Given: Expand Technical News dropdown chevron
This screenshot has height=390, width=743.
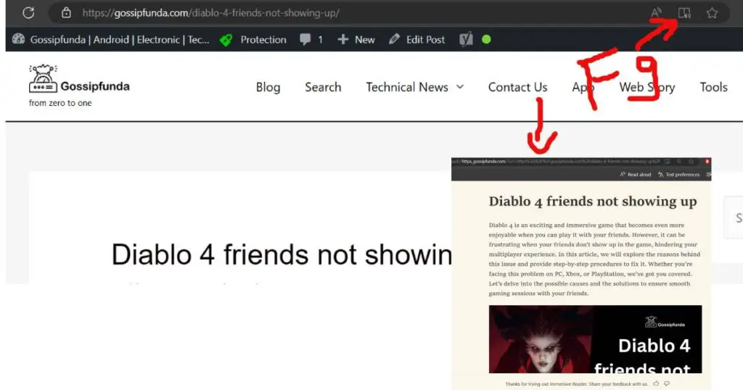Looking at the screenshot, I should point(459,87).
